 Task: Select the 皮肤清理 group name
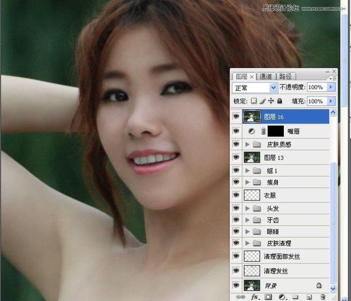[279, 243]
